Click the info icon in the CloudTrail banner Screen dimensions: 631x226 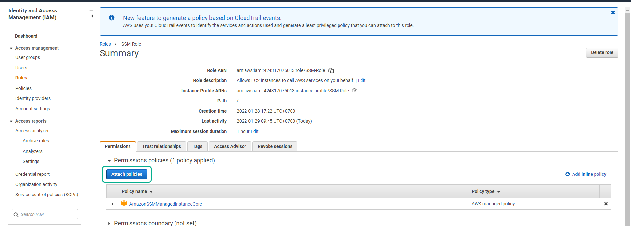click(x=112, y=18)
